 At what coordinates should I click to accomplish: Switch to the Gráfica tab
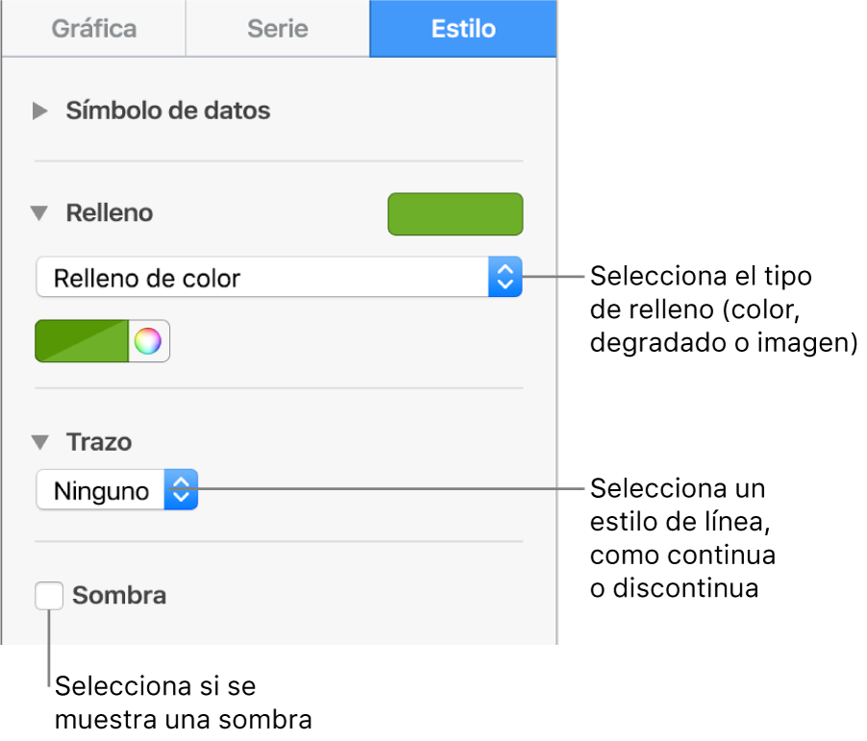pos(92,29)
